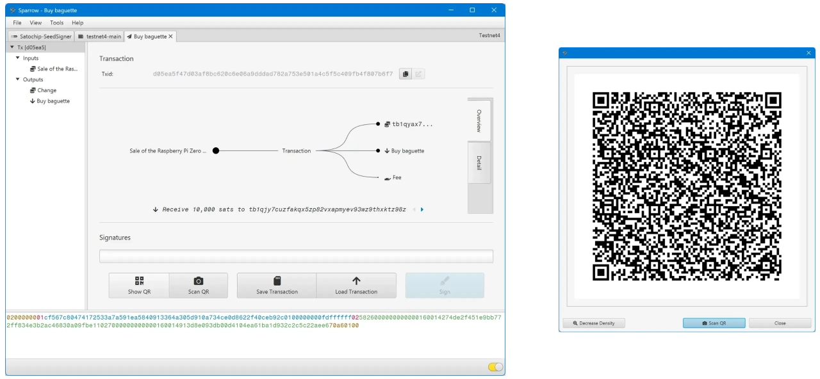820x379 pixels.
Task: Switch to the Satochip-SeedSigner tab
Action: point(41,36)
